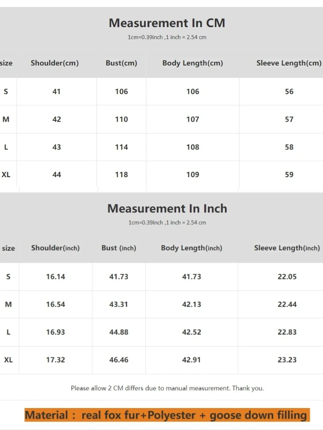This screenshot has width=323, height=430.
Task: Click the Body Length(cm) column header
Action: pyautogui.click(x=193, y=63)
